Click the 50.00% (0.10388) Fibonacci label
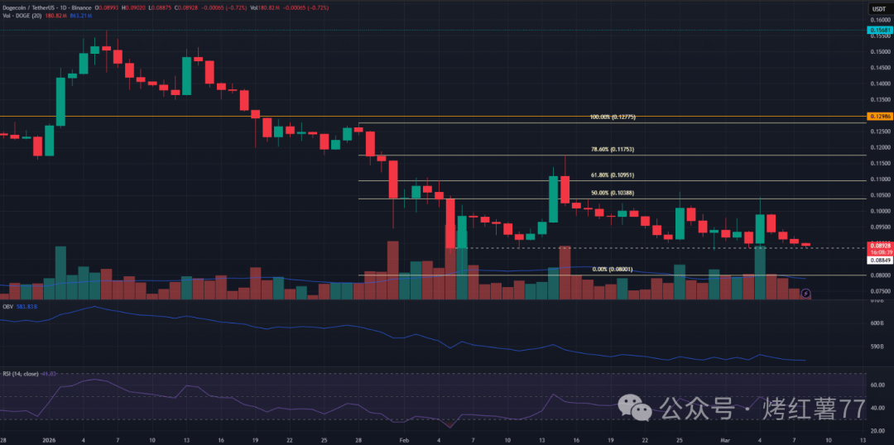Screen dimensions: 894x445 coord(612,193)
